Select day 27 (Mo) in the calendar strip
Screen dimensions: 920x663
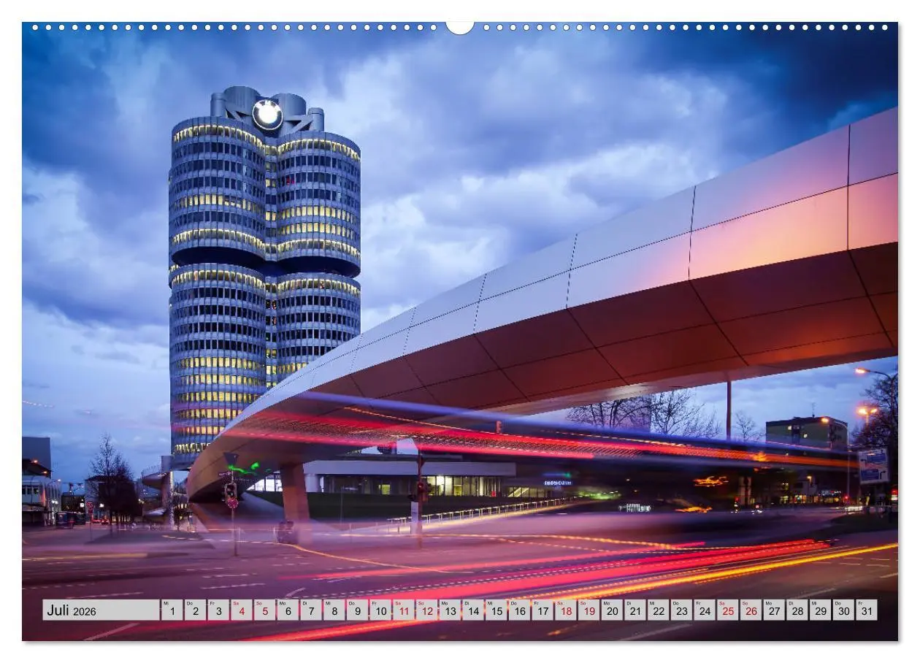(775, 610)
